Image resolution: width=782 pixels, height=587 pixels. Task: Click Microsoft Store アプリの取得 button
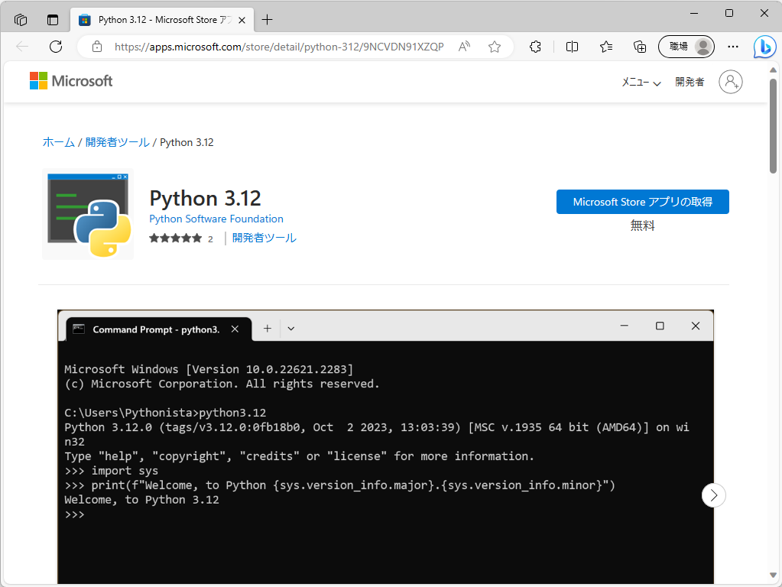click(642, 202)
